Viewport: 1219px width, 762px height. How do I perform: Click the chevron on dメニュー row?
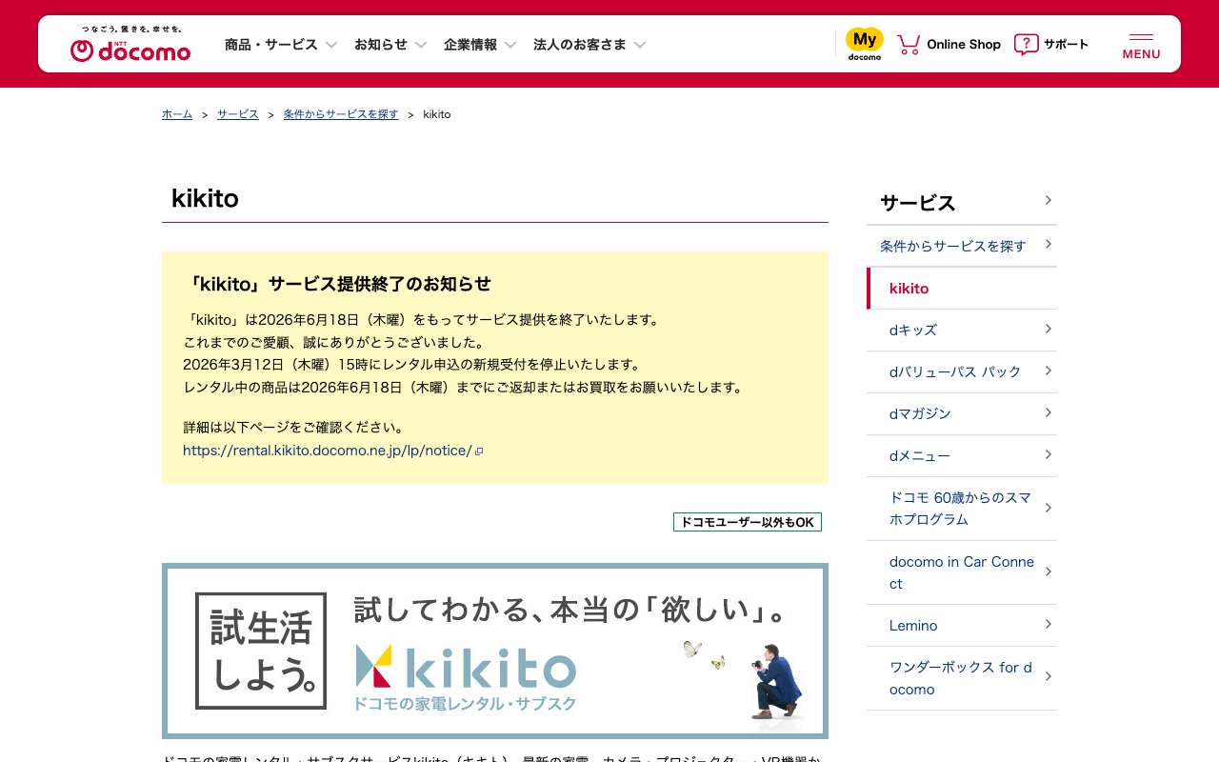point(1048,454)
